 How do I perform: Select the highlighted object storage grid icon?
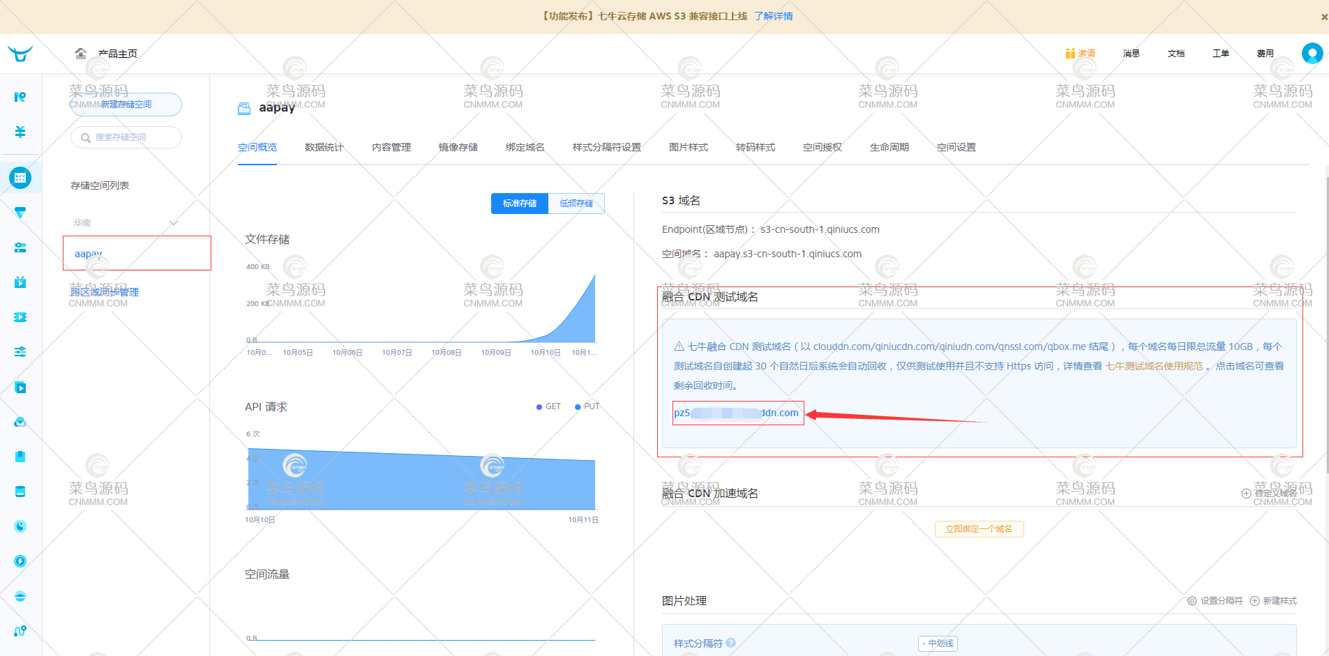click(x=20, y=178)
